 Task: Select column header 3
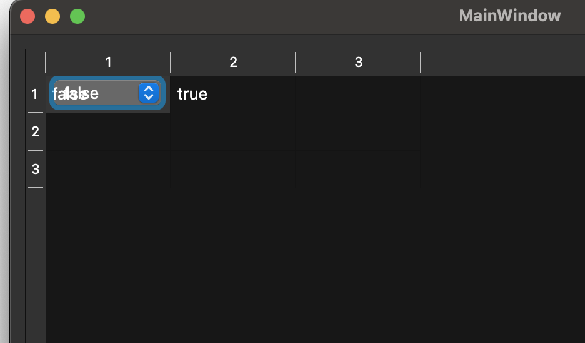coord(358,63)
